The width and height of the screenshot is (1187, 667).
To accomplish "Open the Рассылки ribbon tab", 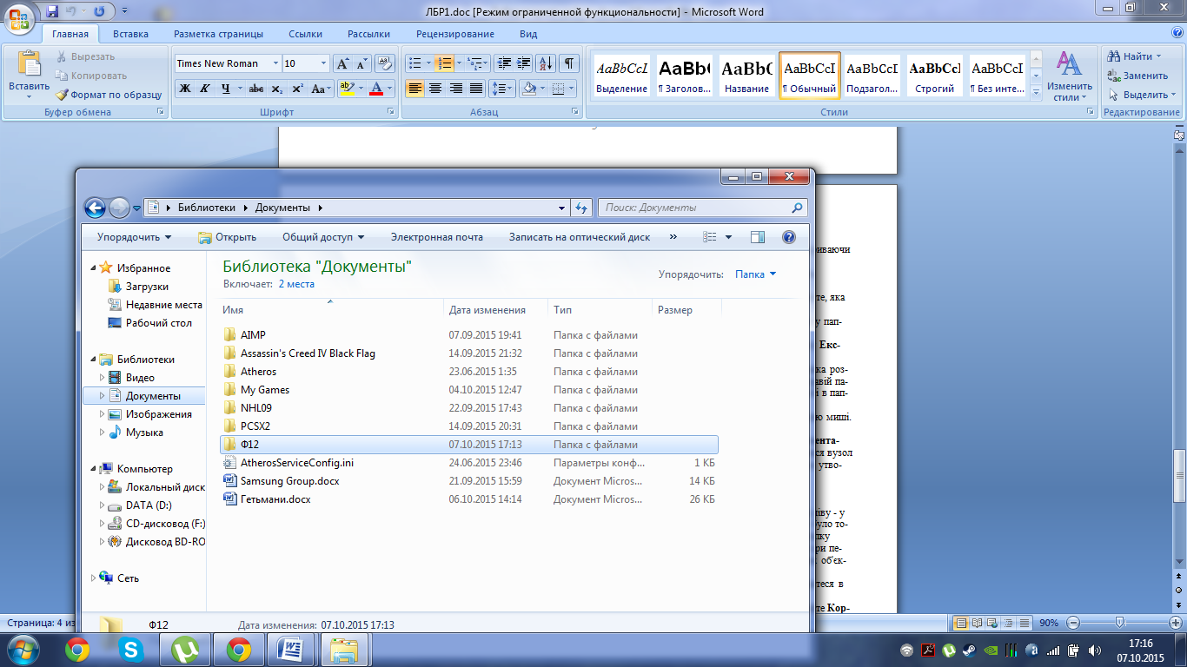I will pos(368,34).
